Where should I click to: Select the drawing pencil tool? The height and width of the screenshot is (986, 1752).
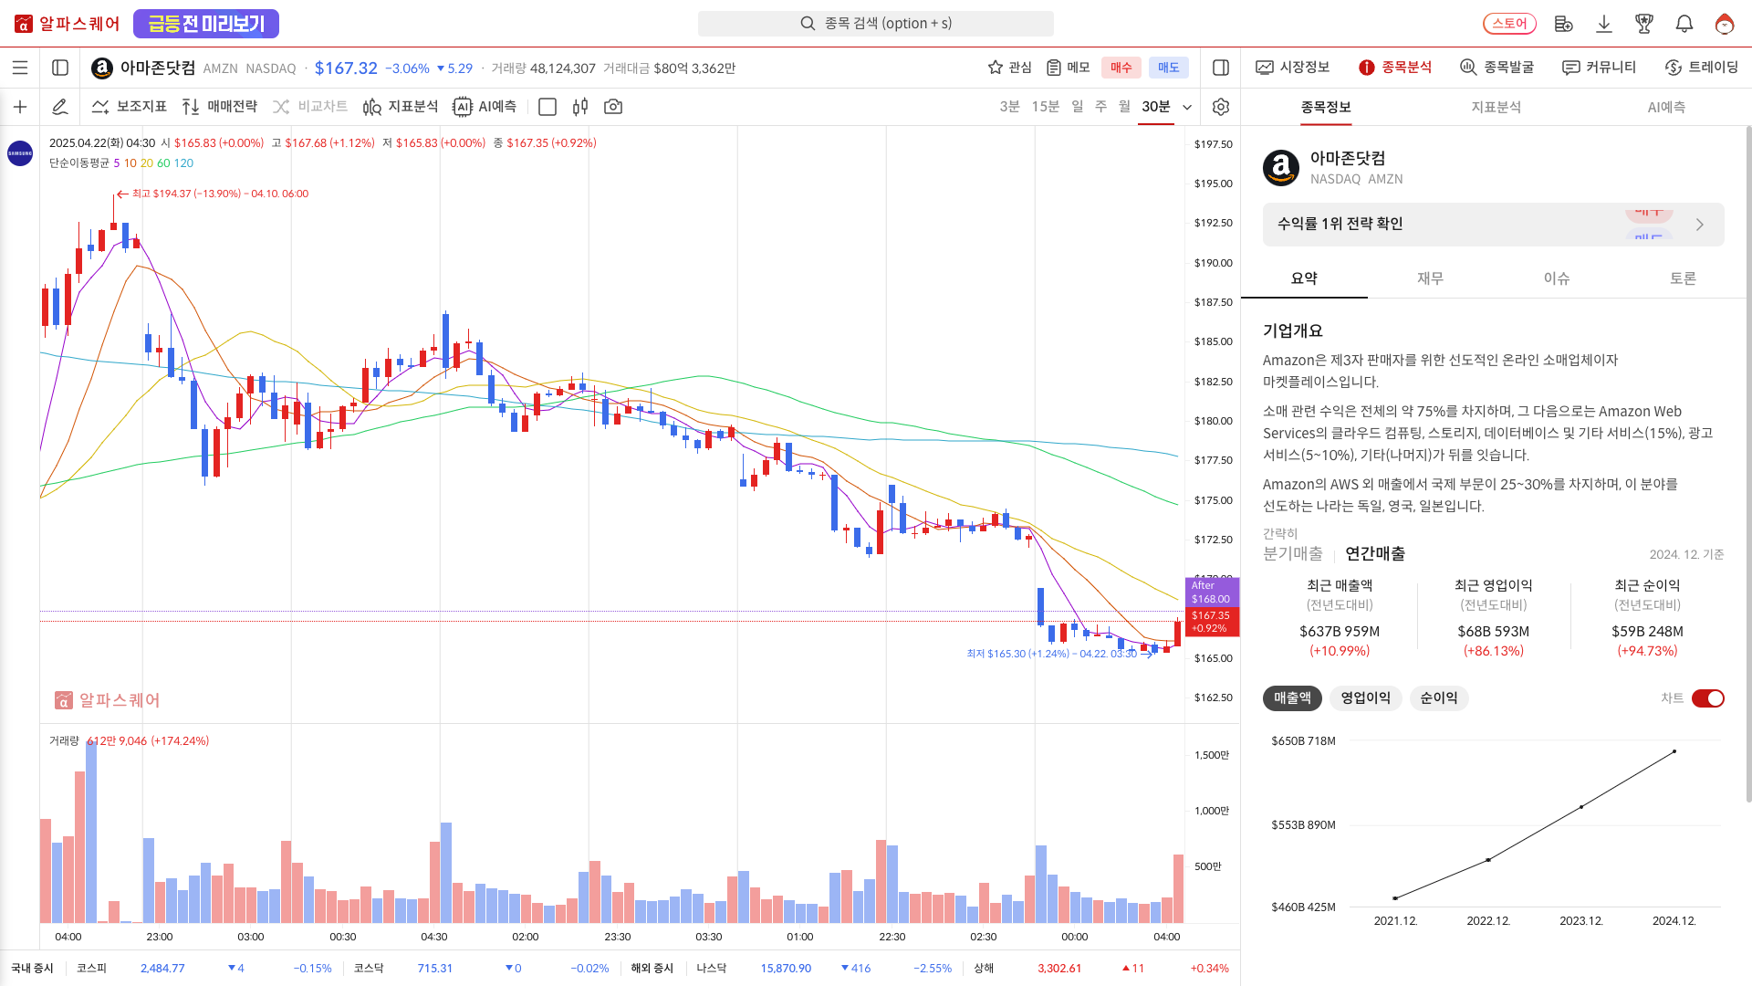[60, 107]
